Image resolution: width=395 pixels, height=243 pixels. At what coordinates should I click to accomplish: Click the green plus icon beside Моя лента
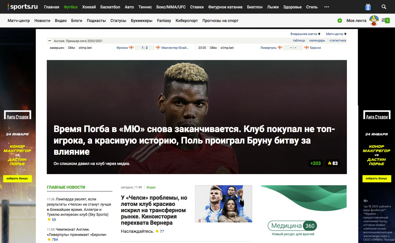click(340, 21)
